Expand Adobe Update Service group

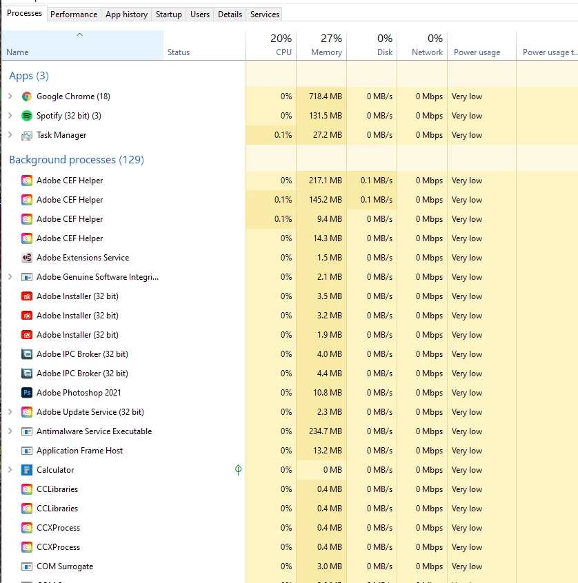click(10, 412)
